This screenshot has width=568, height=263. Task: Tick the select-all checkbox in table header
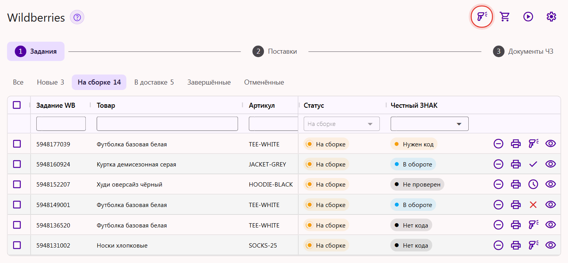17,105
